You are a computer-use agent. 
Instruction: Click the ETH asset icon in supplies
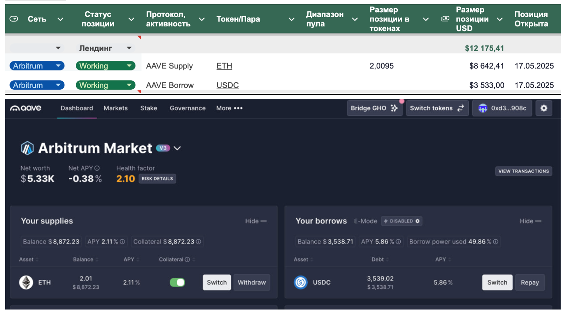click(x=26, y=282)
